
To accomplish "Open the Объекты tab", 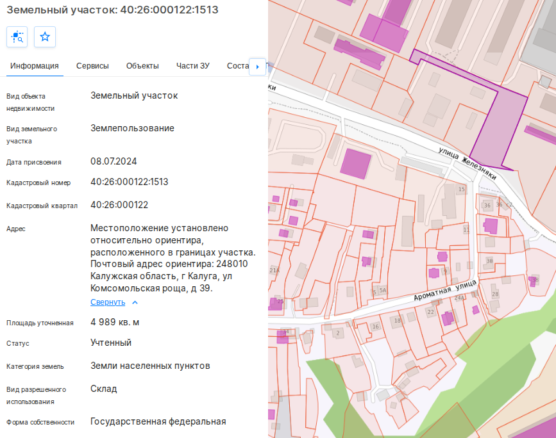I will tap(142, 65).
